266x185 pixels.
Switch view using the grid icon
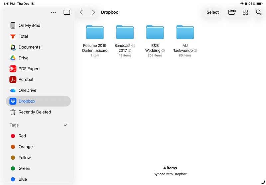pyautogui.click(x=245, y=12)
